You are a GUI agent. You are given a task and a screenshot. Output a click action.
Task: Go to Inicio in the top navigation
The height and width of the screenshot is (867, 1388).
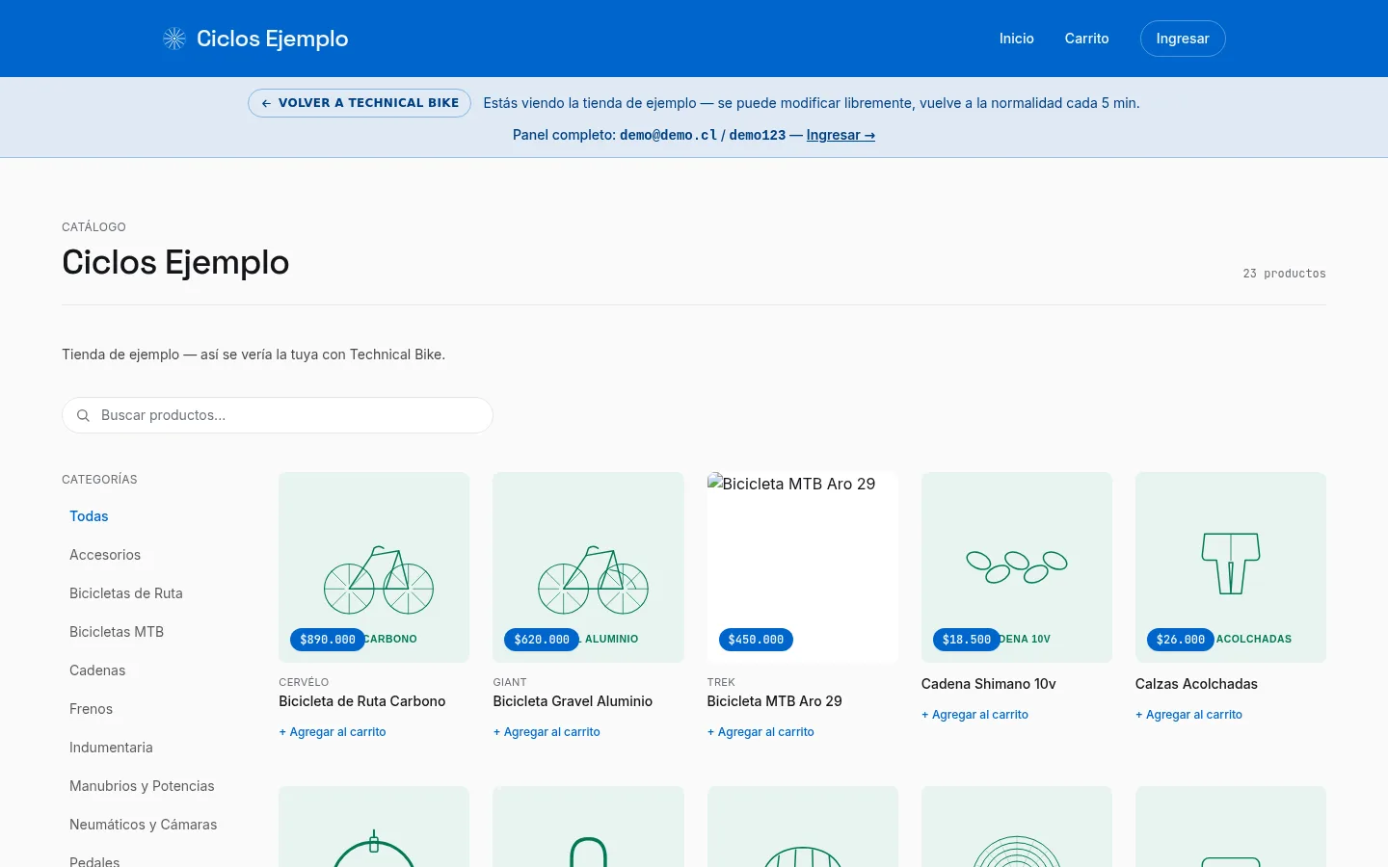(1017, 39)
